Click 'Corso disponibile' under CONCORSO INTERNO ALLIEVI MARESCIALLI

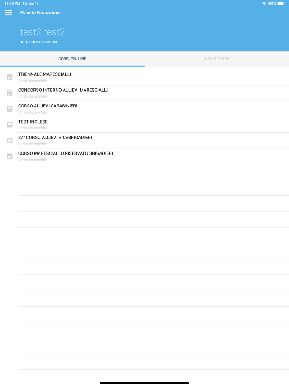[33, 97]
